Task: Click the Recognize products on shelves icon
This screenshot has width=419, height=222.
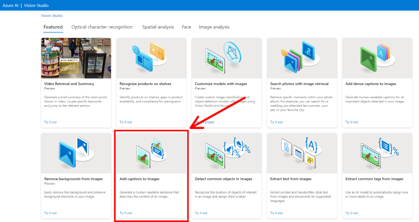Action: (x=151, y=58)
